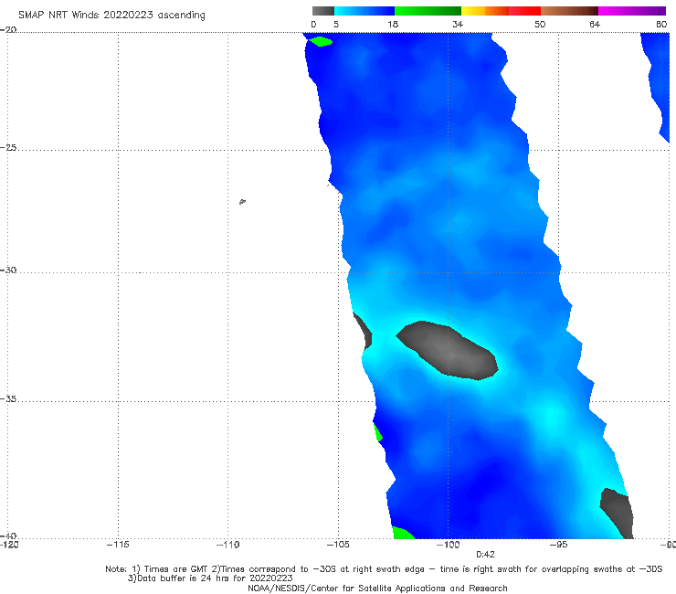
Task: Click the longitude label '-110'
Action: pyautogui.click(x=227, y=545)
